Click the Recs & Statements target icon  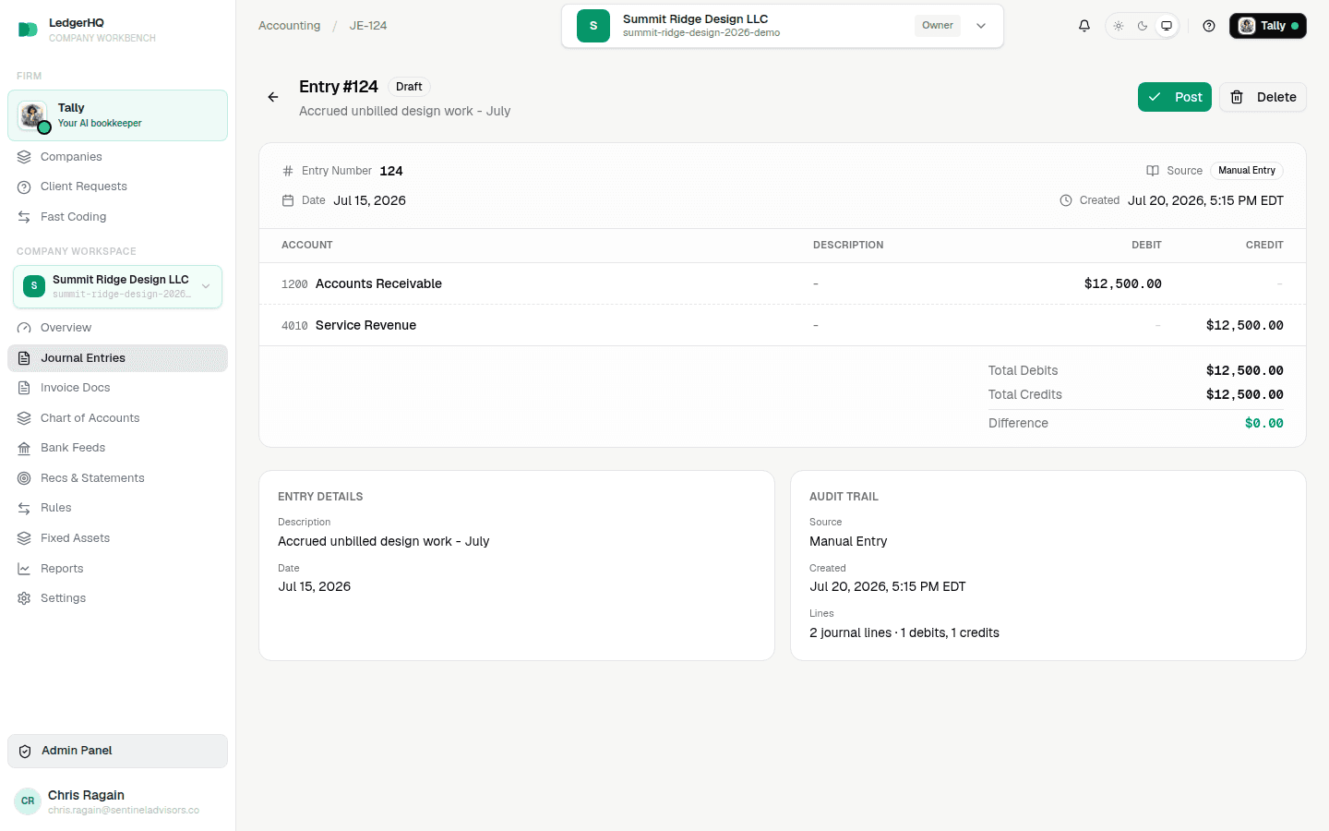(x=24, y=478)
